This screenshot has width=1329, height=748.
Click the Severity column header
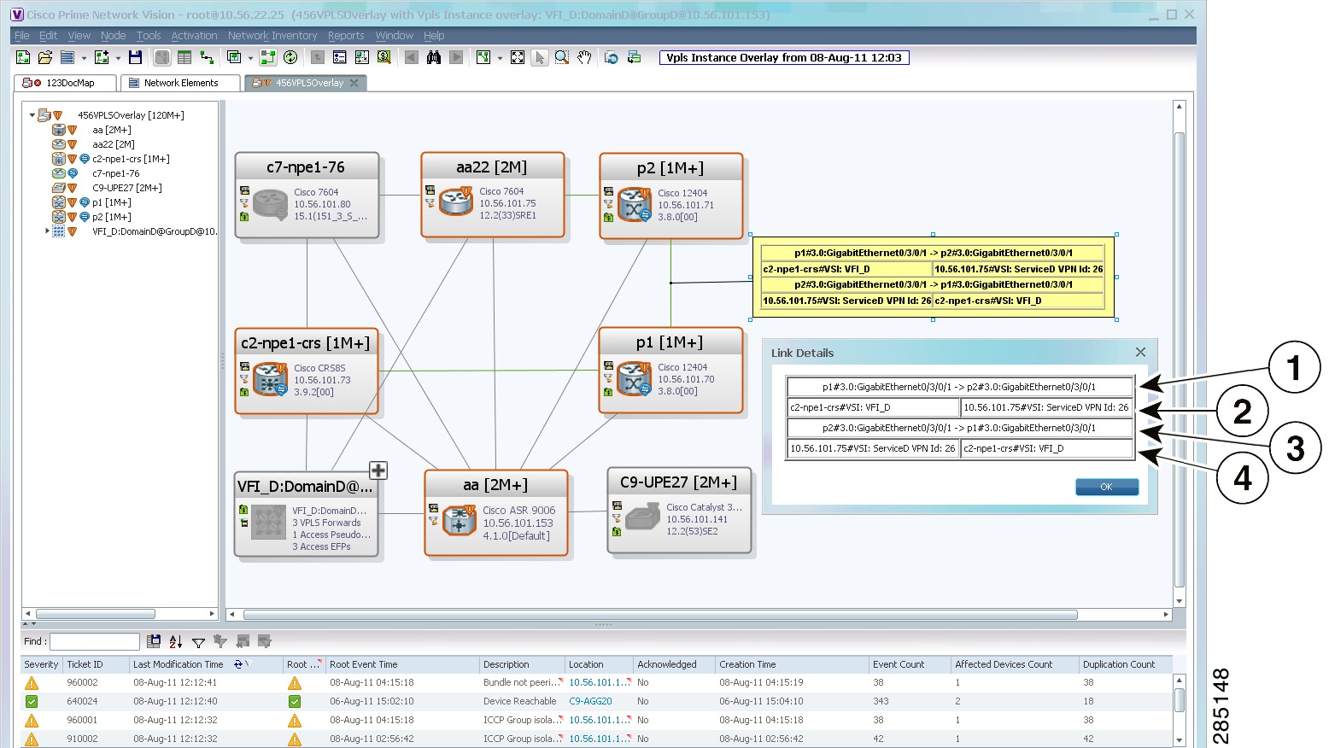click(41, 664)
